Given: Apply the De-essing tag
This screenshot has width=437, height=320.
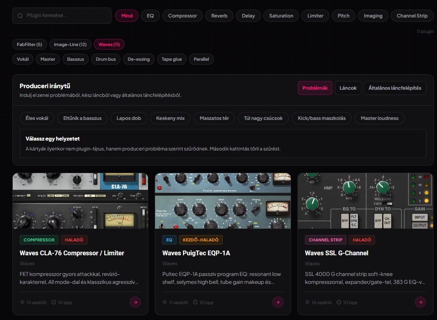Looking at the screenshot, I should point(138,59).
